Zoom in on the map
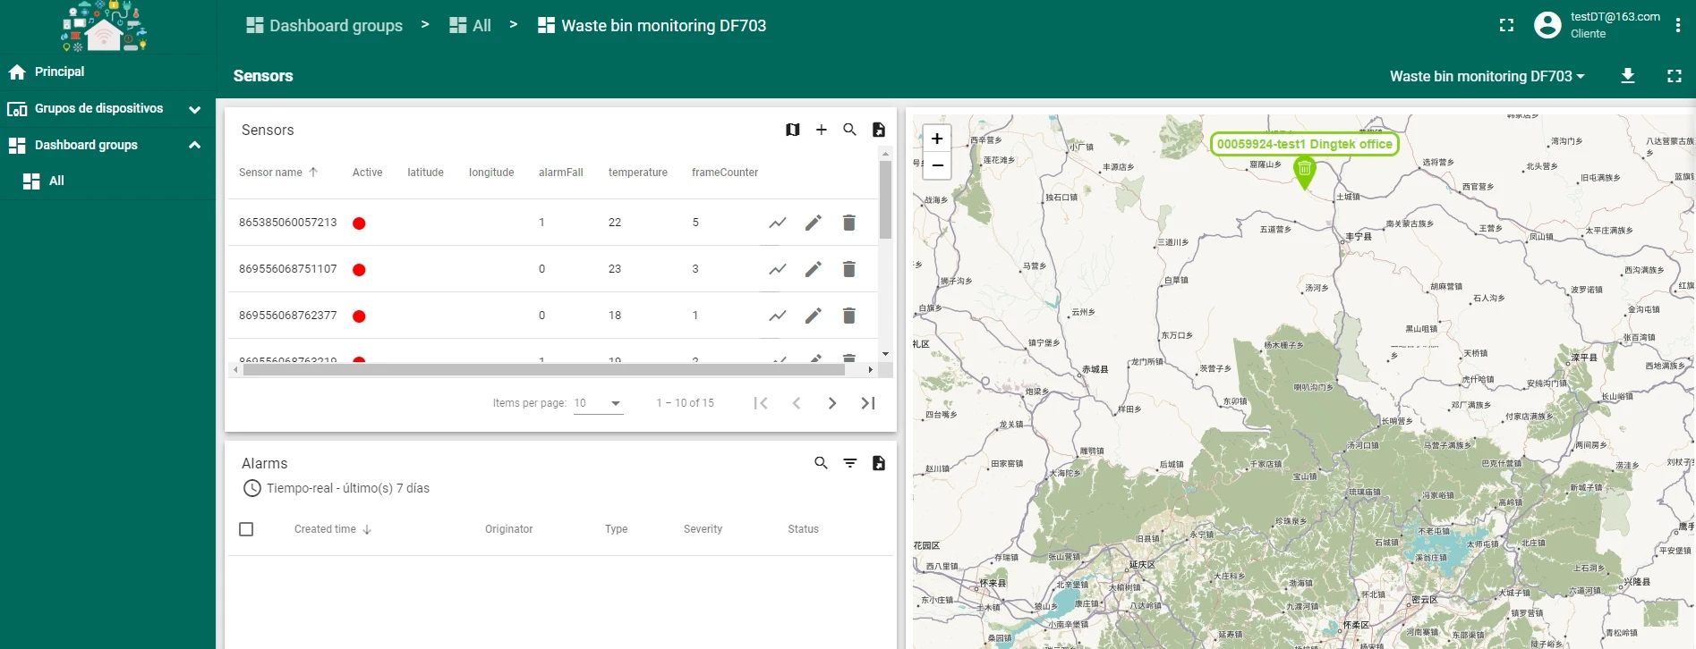The image size is (1696, 649). pyautogui.click(x=936, y=139)
